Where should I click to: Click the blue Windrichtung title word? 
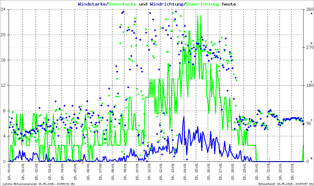167,4
